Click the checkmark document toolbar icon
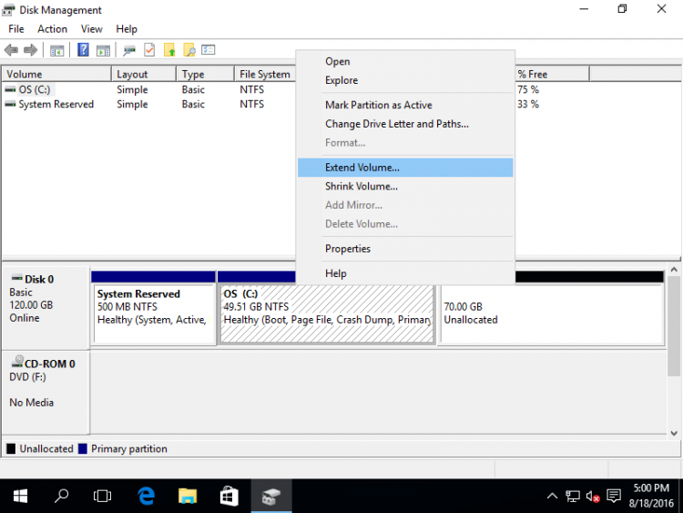 [149, 50]
